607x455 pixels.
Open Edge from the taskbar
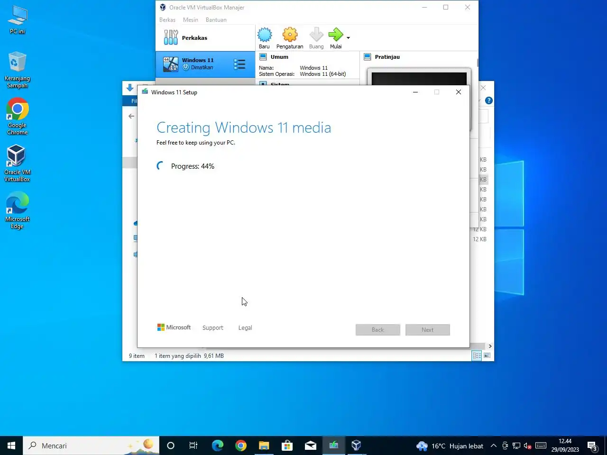tap(217, 446)
